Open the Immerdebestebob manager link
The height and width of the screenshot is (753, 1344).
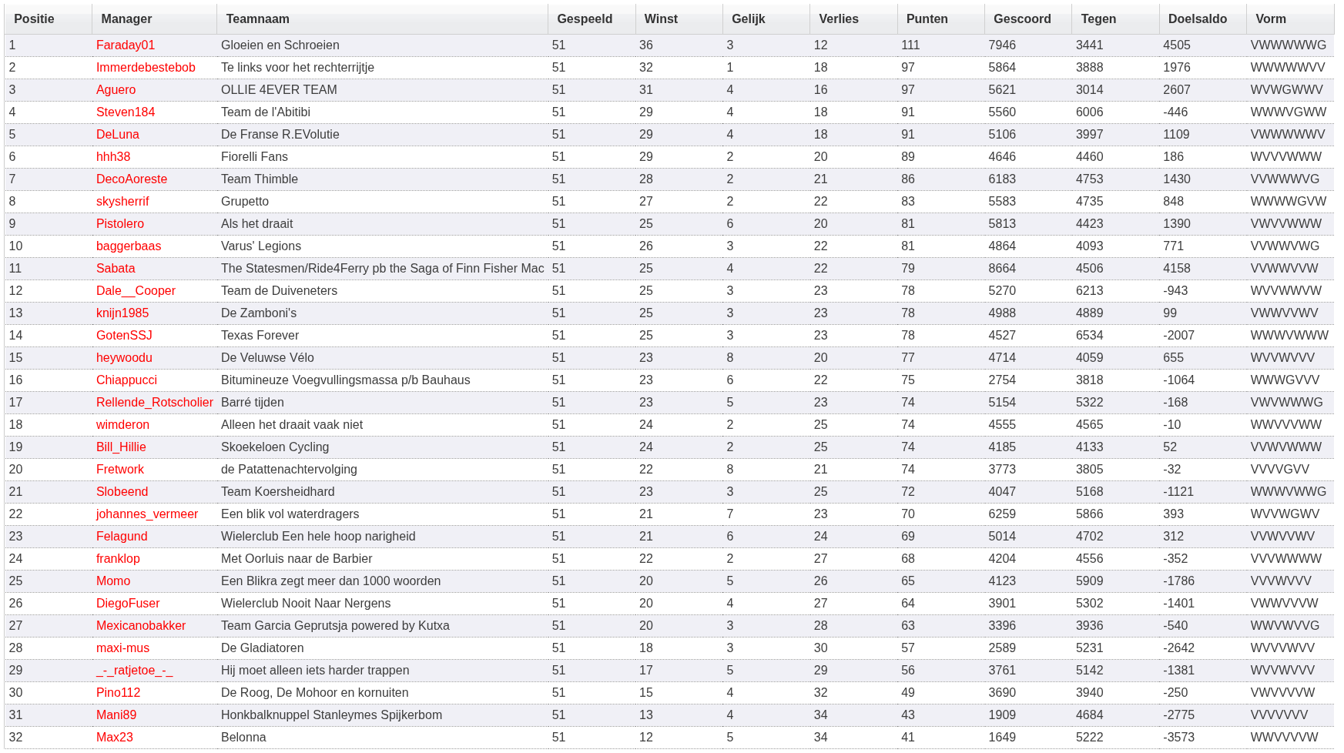click(146, 68)
